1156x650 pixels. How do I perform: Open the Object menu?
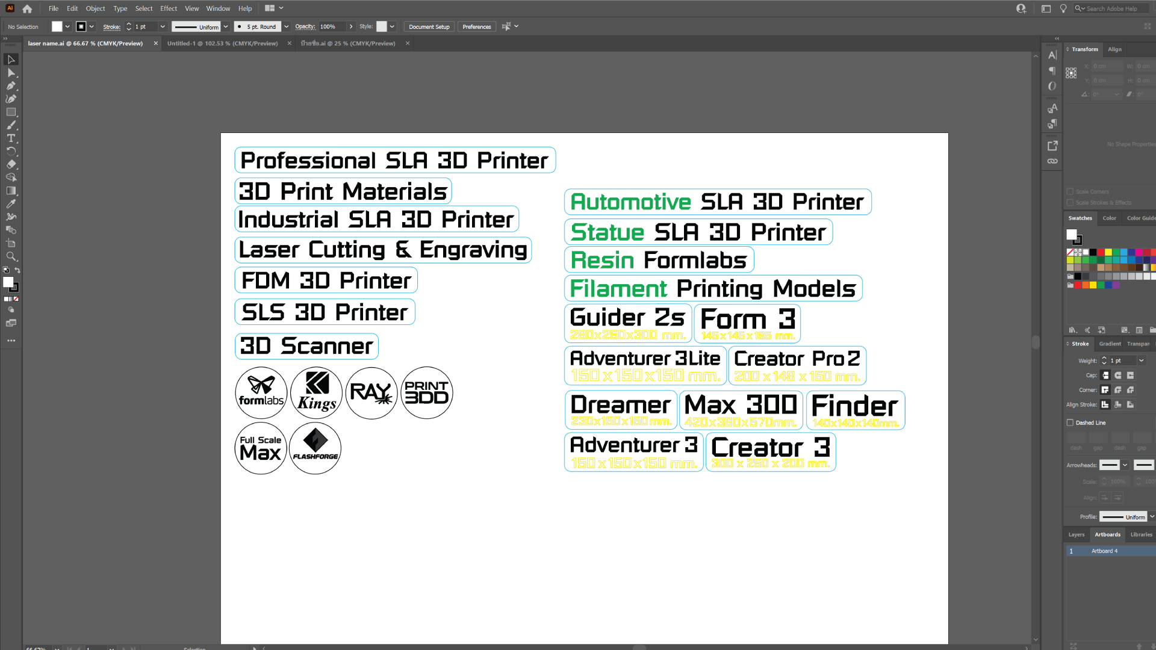click(x=95, y=8)
